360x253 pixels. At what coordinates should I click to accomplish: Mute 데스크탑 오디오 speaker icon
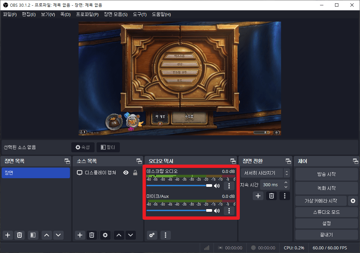tap(217, 186)
